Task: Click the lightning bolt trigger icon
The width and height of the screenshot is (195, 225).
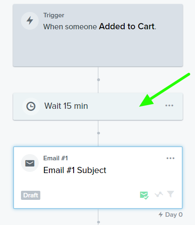Action: (x=30, y=21)
